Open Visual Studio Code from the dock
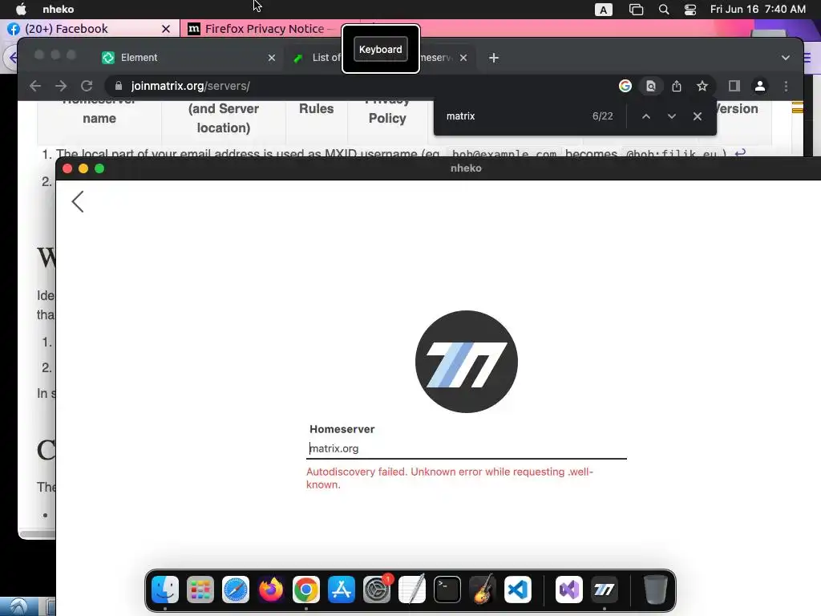The image size is (821, 616). click(x=518, y=590)
